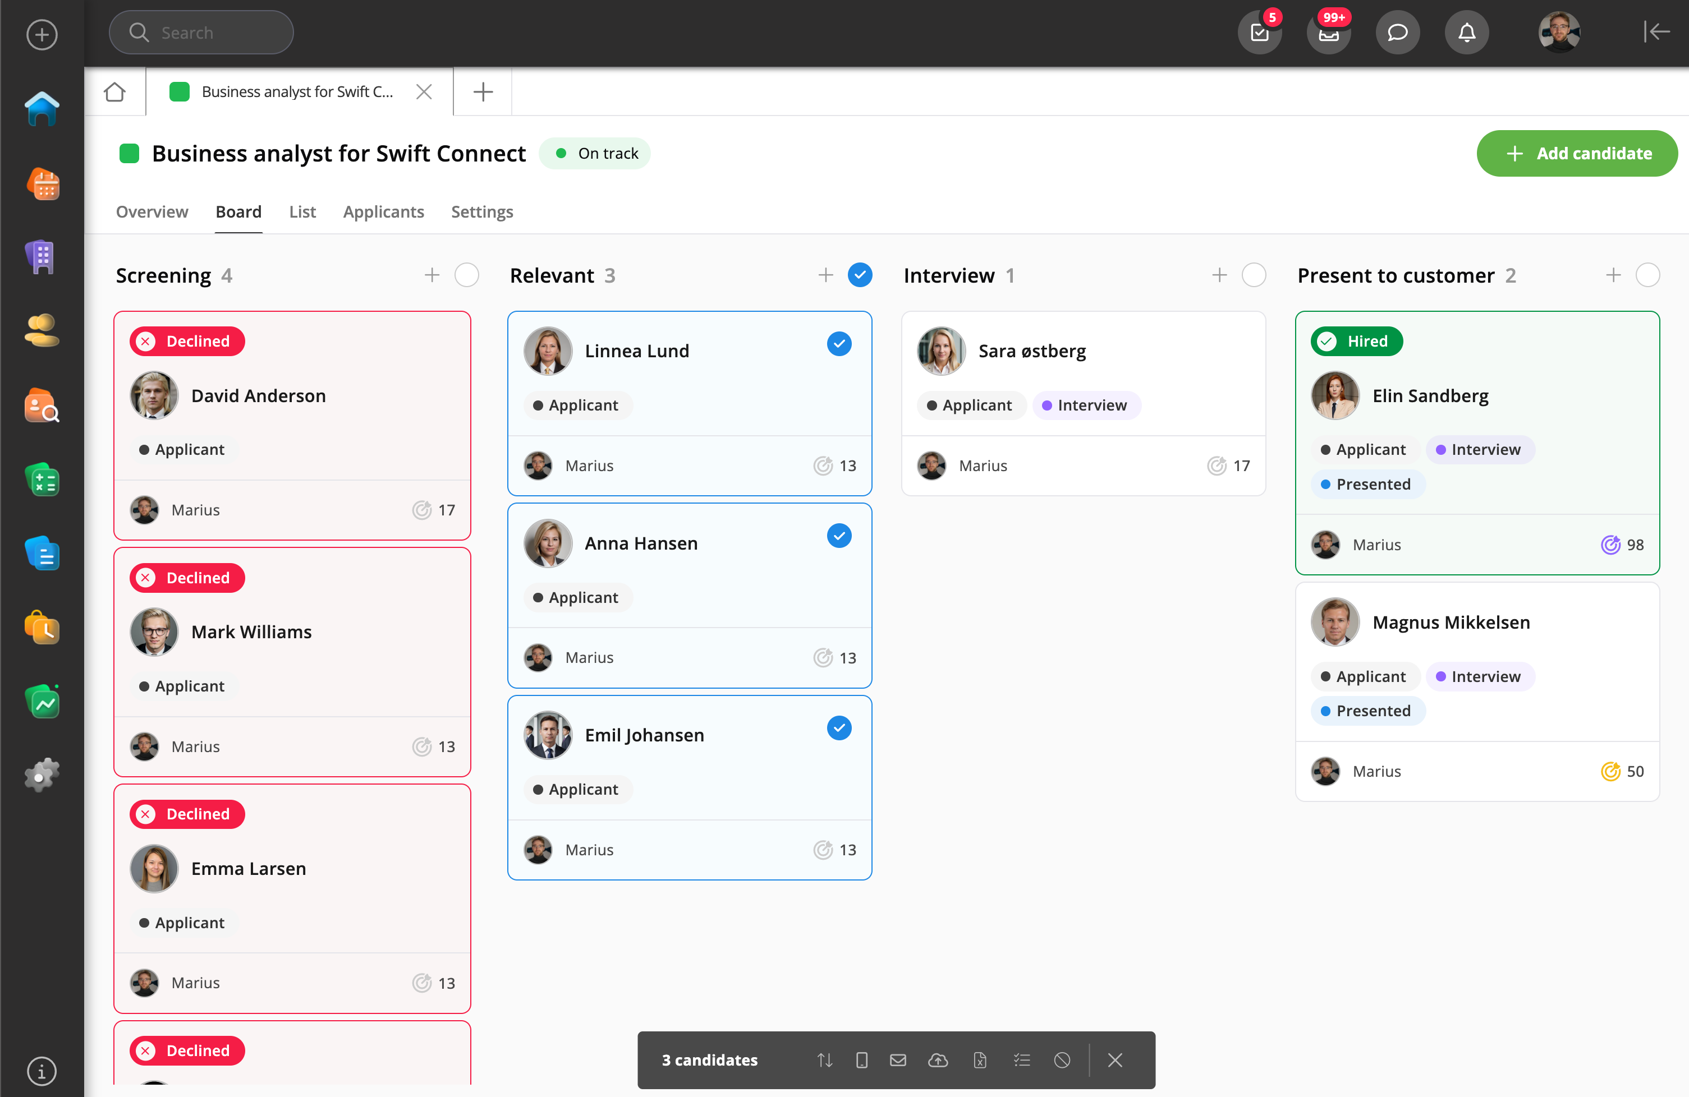Open inbox icon with 99+ badge
Image resolution: width=1689 pixels, height=1097 pixels.
click(1329, 33)
